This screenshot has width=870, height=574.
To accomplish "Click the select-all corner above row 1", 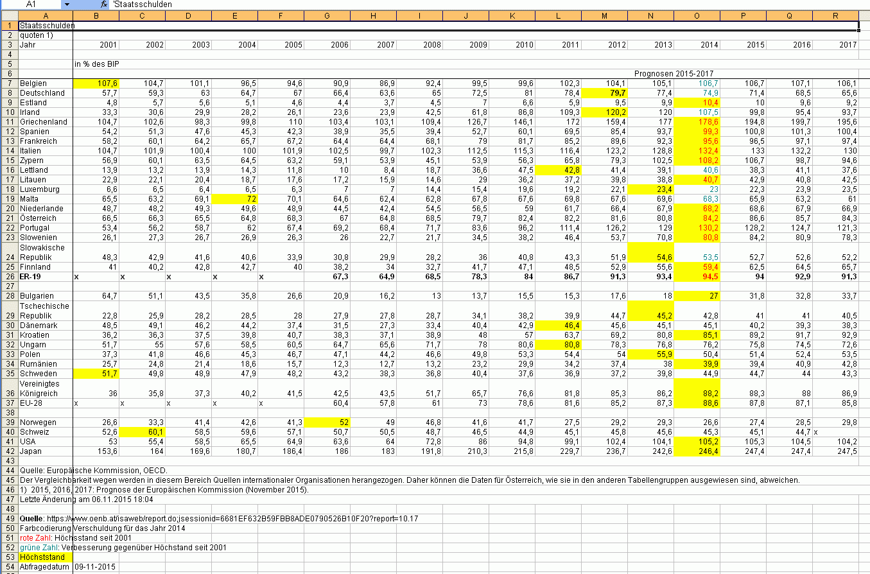I will click(x=9, y=15).
